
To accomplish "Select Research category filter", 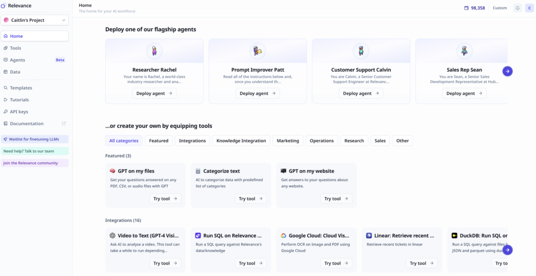I will tap(354, 141).
